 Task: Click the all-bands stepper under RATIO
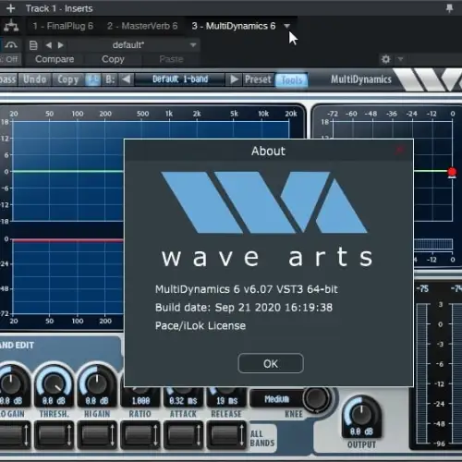(140, 434)
